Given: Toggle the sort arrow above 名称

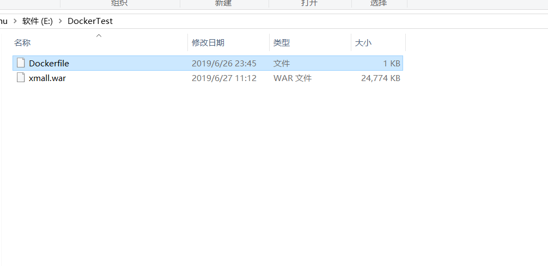Looking at the screenshot, I should [99, 35].
